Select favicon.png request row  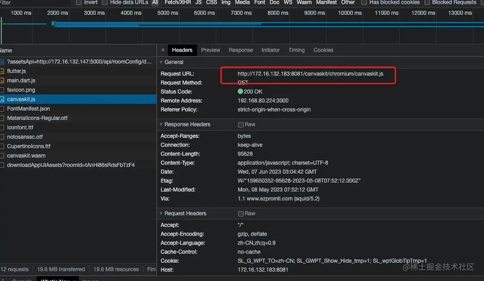(78, 90)
